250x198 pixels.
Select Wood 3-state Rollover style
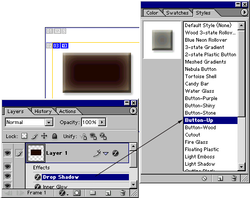coord(210,33)
